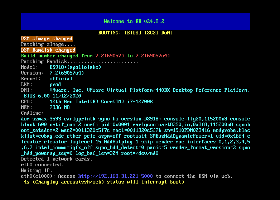Screen dimensions: 280x200
Task: Click the "Patching Ramdisk" progress line
Action: coord(79,61)
